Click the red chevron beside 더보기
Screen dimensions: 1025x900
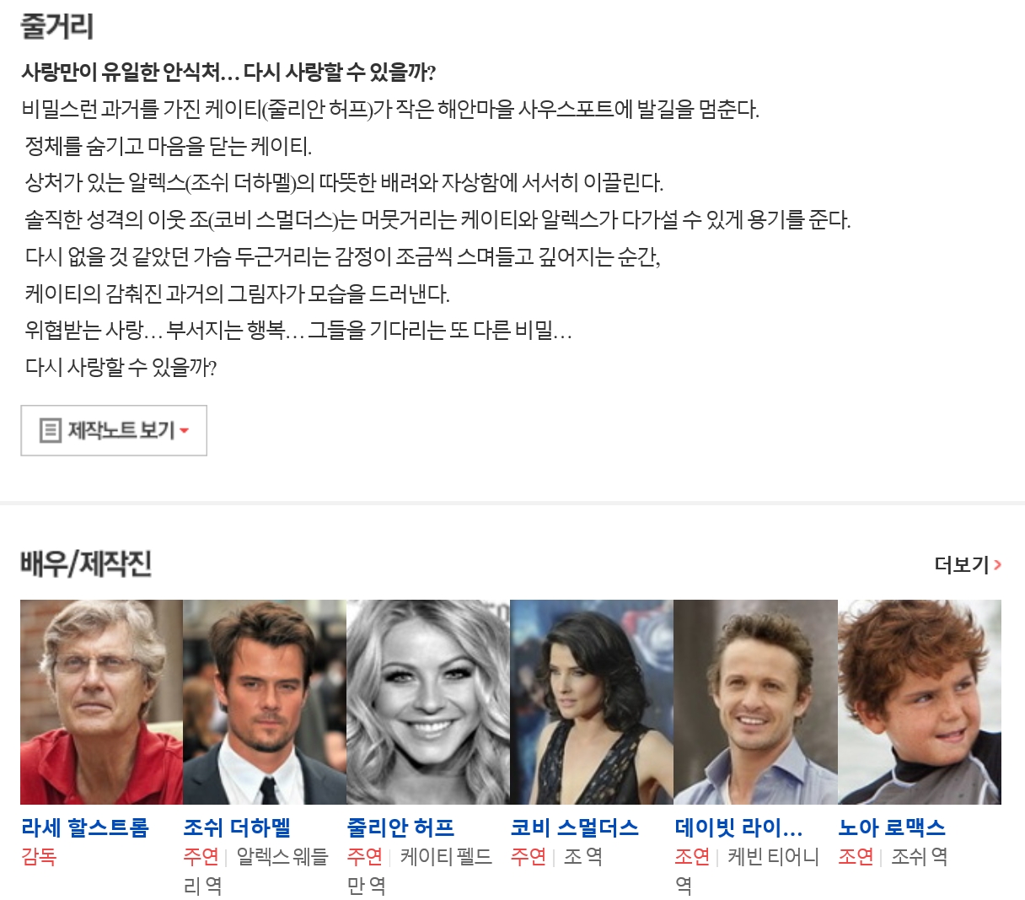tap(997, 564)
